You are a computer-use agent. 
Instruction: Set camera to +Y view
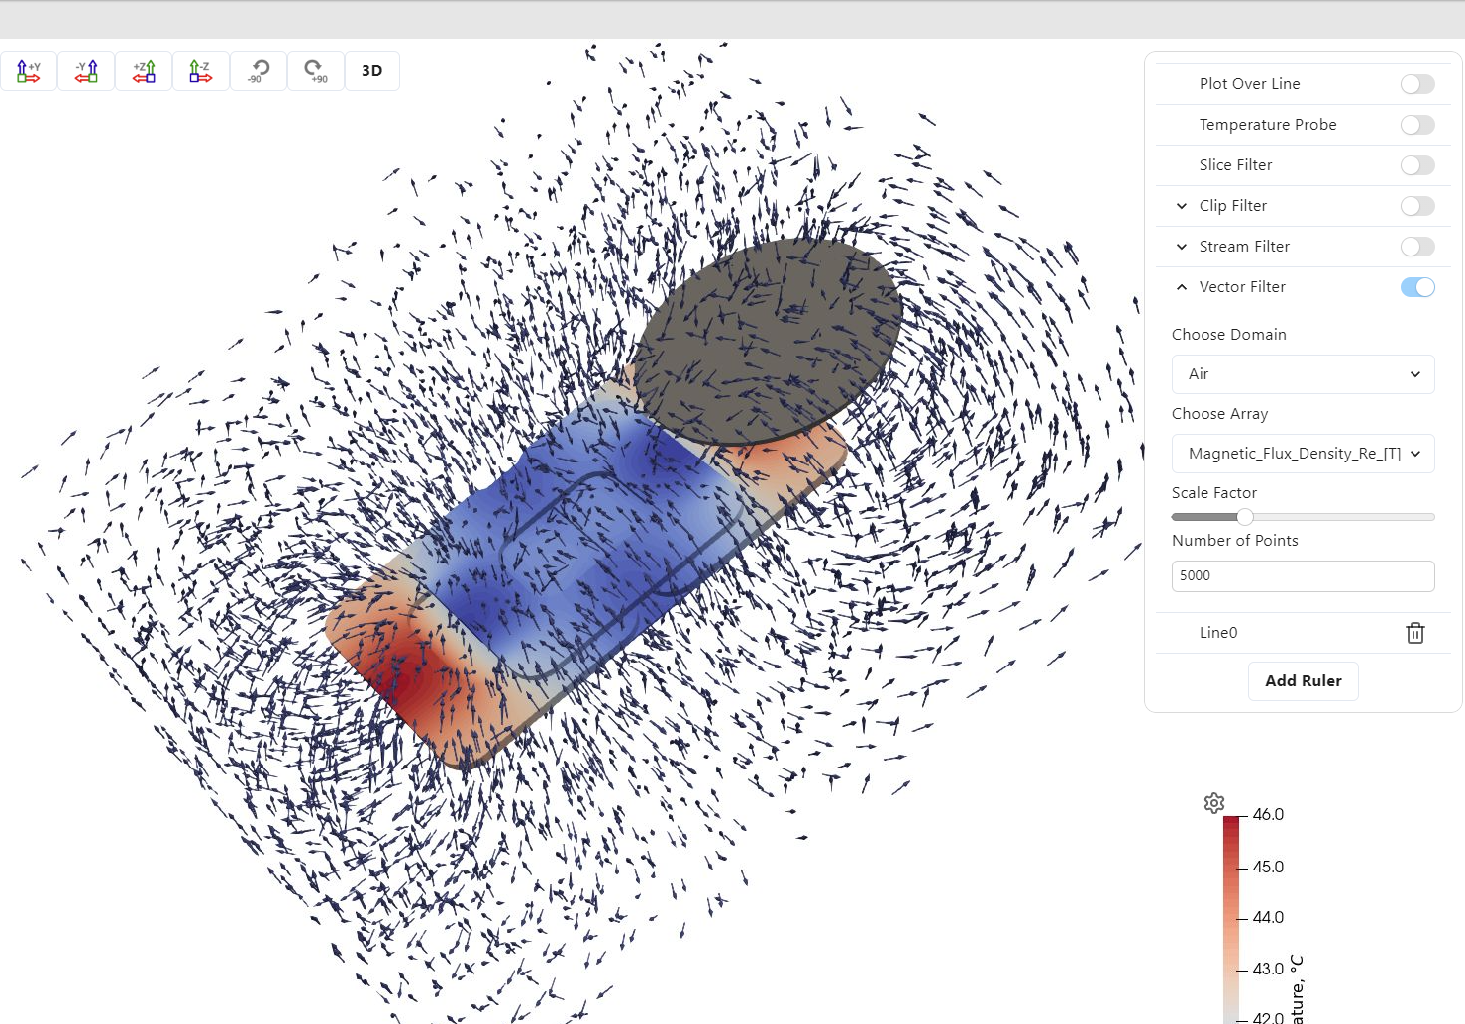tap(29, 71)
